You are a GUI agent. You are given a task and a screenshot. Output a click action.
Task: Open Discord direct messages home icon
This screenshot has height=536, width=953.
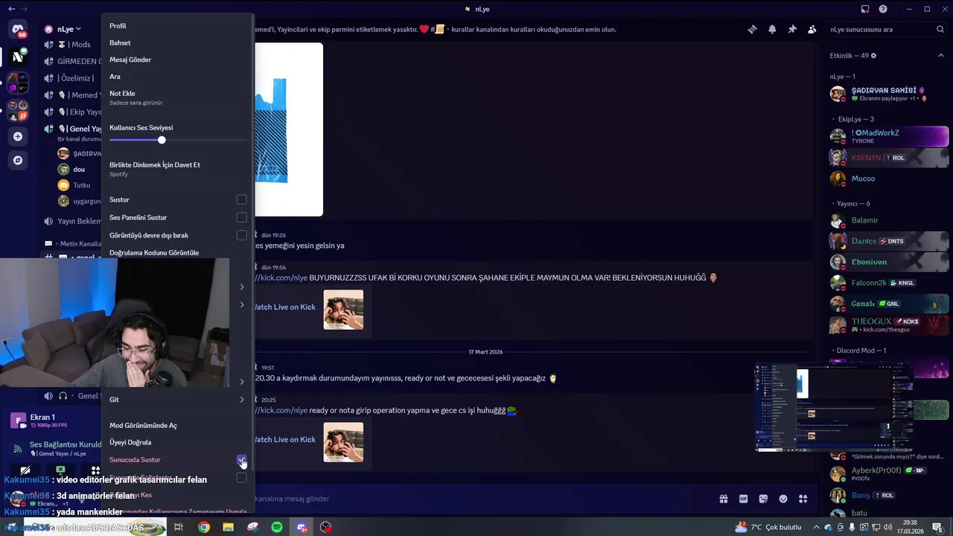18,30
